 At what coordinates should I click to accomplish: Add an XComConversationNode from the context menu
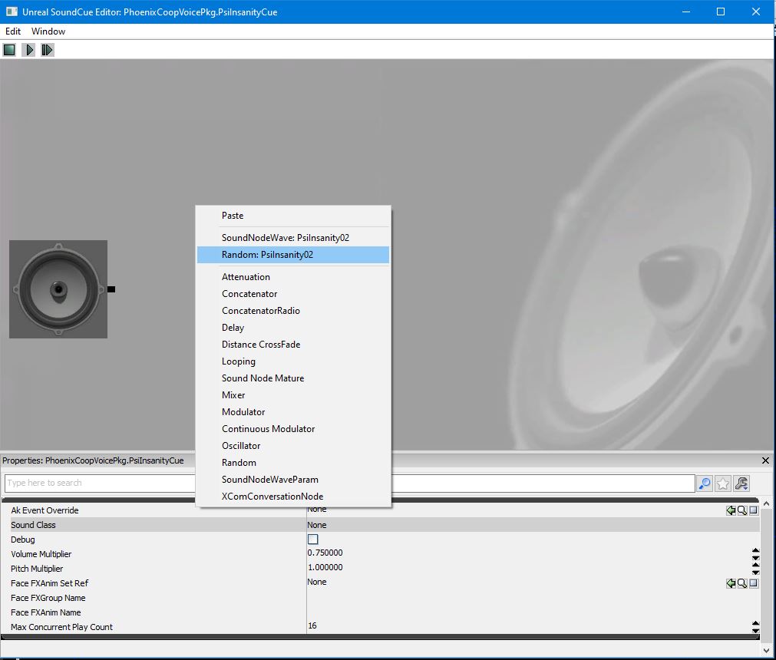click(293, 497)
